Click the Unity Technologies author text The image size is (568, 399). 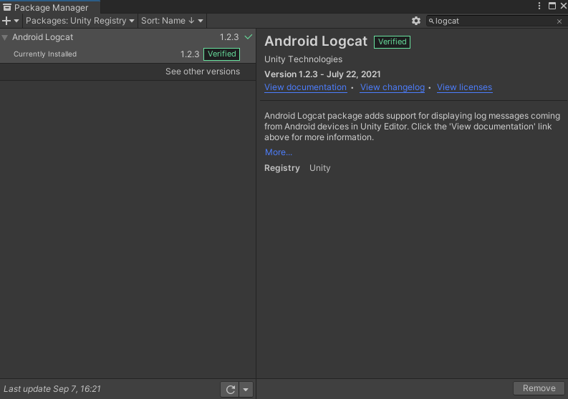[303, 59]
